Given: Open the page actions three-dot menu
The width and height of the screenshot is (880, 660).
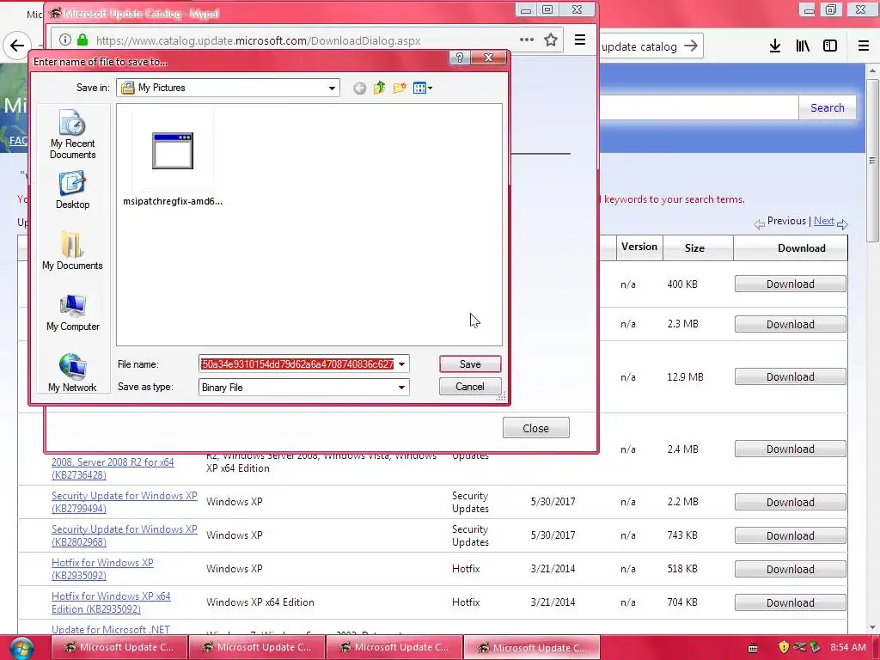Looking at the screenshot, I should tap(527, 40).
